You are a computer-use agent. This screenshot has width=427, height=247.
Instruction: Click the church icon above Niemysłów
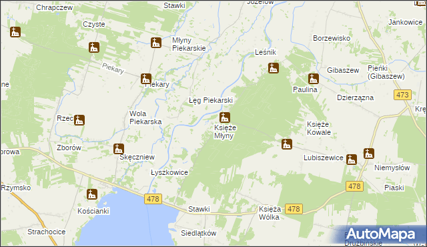369,154
